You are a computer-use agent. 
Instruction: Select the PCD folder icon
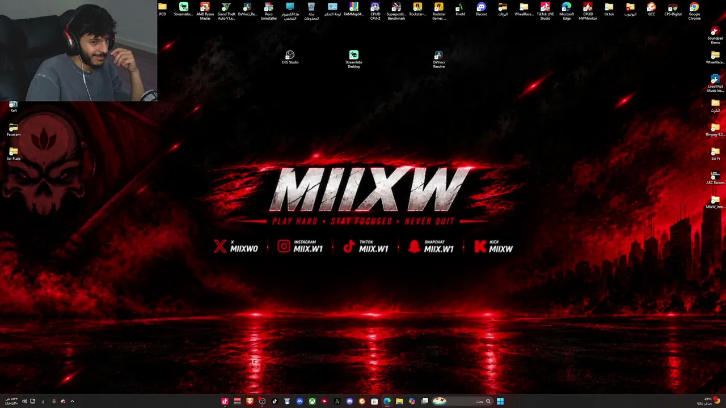162,9
